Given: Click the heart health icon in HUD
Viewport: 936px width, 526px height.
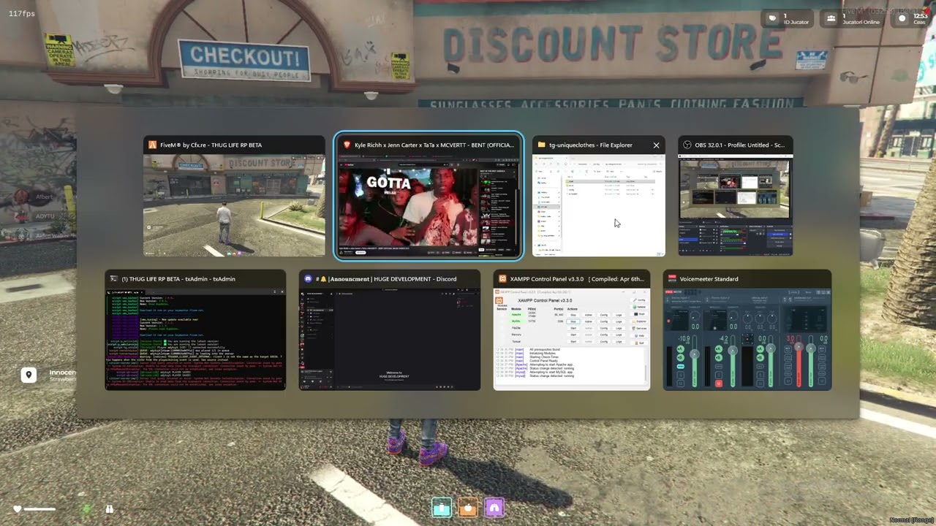Looking at the screenshot, I should pos(18,508).
